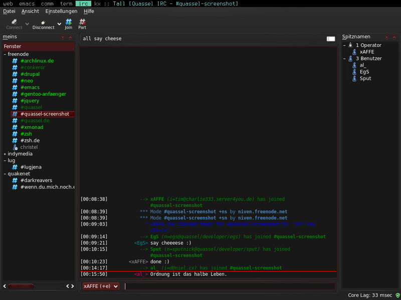Click user icon beside xAFFE nick
The height and width of the screenshot is (300, 401).
pyautogui.click(x=354, y=52)
